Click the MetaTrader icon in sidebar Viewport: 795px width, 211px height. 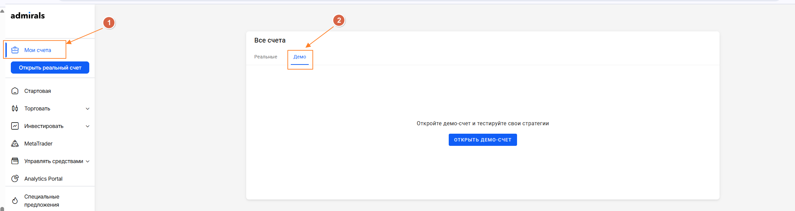[15, 143]
